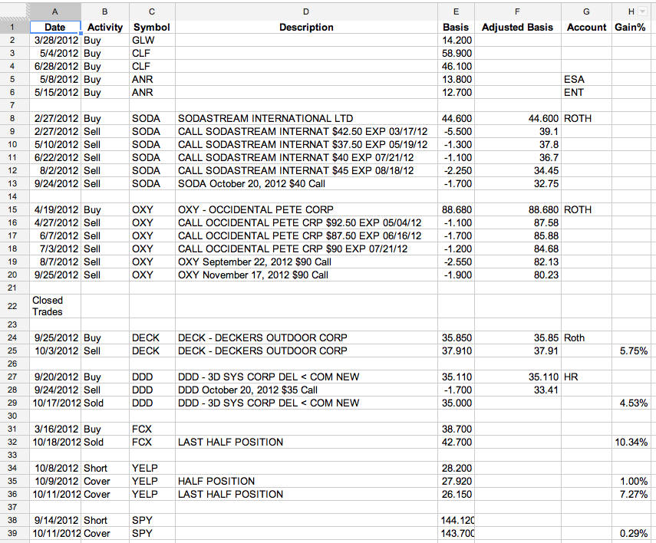
Task: Click the Symbol header cell
Action: point(152,27)
